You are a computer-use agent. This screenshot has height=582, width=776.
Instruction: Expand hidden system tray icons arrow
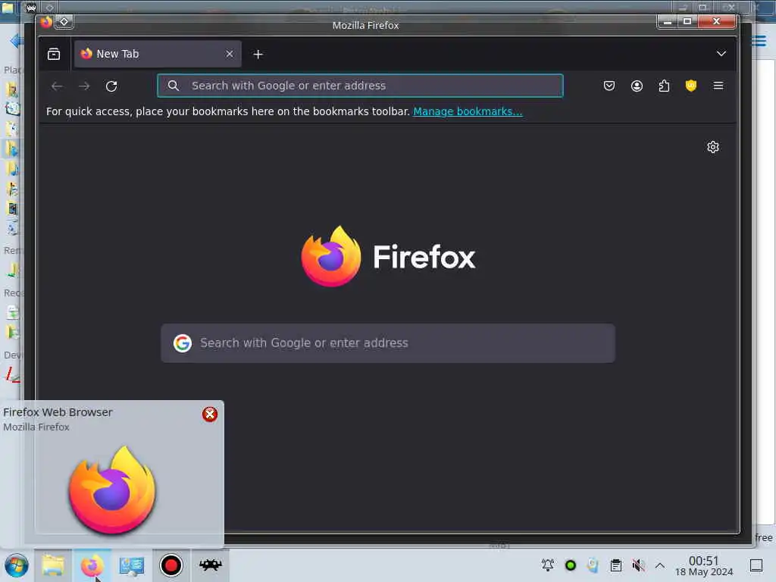point(660,565)
